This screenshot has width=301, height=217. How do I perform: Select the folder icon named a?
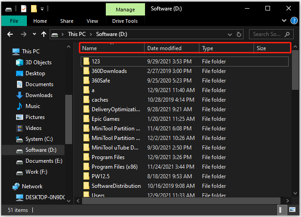pyautogui.click(x=86, y=90)
